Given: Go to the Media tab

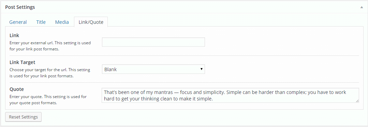Looking at the screenshot, I should [62, 22].
